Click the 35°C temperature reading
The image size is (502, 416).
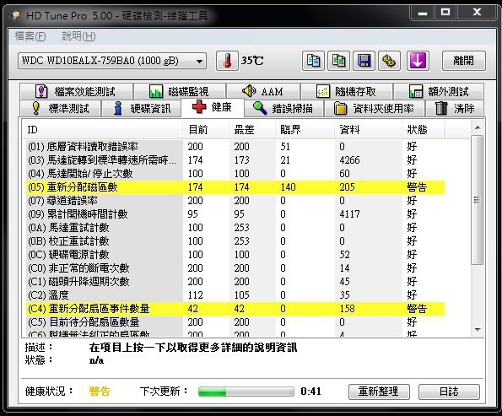(252, 61)
